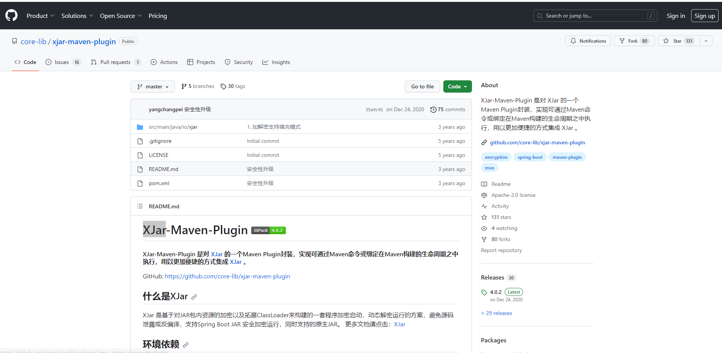Screen dimensions: 722x353
Task: Open the README GitHub URL link
Action: 228,276
